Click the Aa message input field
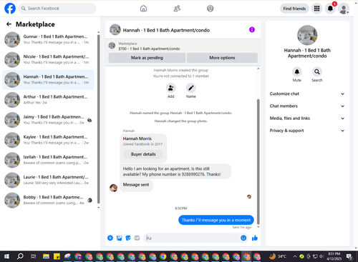The width and height of the screenshot is (358, 262). pyautogui.click(x=192, y=238)
